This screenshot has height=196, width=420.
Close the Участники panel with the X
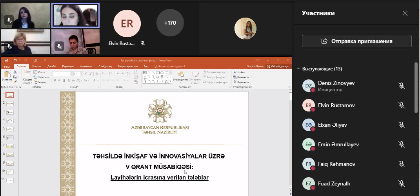point(405,13)
